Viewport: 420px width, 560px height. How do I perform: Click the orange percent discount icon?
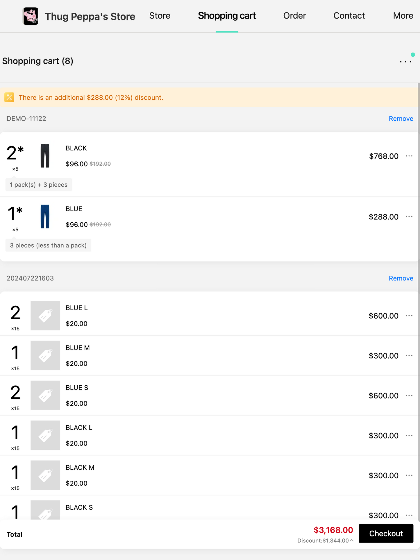[9, 98]
